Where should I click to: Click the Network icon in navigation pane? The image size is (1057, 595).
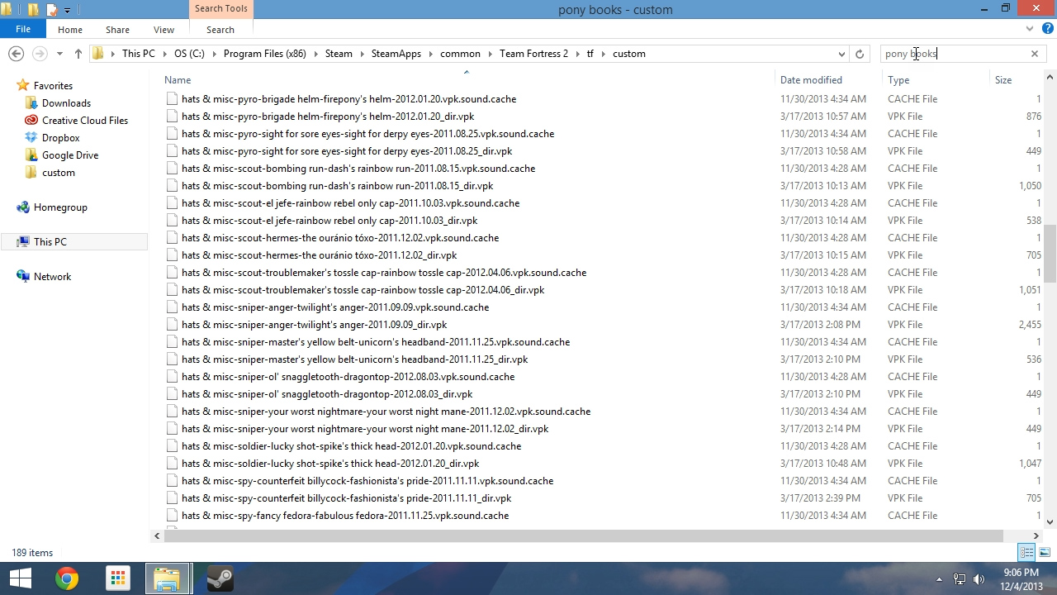(x=23, y=277)
